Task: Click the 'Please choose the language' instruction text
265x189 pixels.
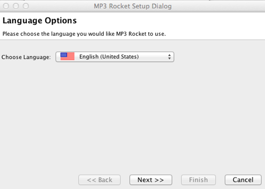Action: click(x=84, y=34)
